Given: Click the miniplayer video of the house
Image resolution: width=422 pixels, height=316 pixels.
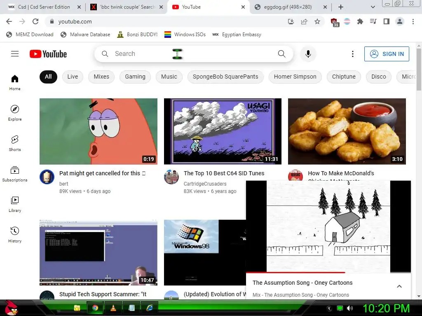Looking at the screenshot, I should pos(328,227).
